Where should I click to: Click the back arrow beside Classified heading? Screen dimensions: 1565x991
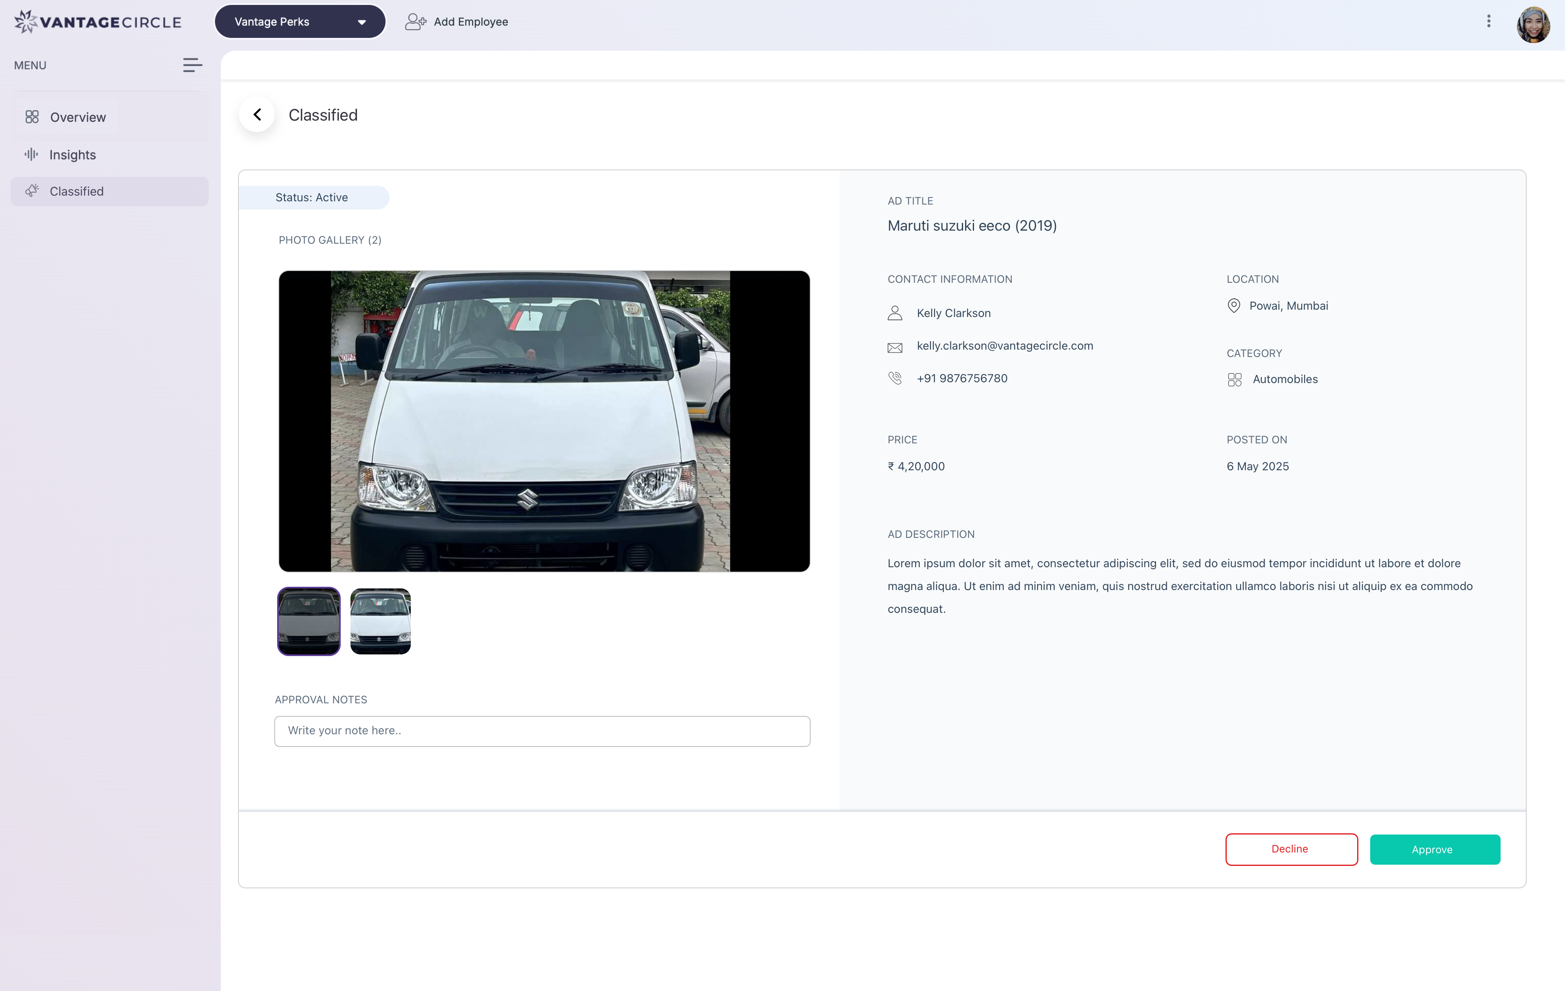click(x=257, y=114)
